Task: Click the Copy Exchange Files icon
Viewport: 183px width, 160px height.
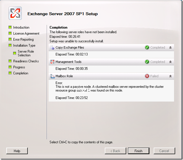Action: pos(52,47)
